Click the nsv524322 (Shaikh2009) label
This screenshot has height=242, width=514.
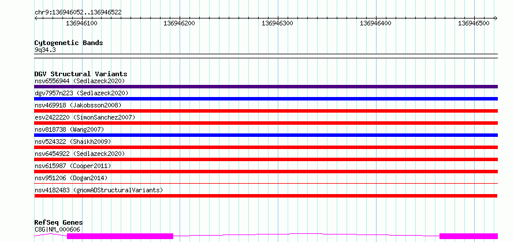(73, 142)
